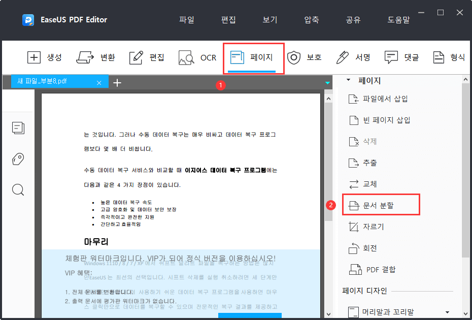The image size is (472, 320).
Task: Click the 생성 (Create) toolbar icon
Action: tap(34, 57)
